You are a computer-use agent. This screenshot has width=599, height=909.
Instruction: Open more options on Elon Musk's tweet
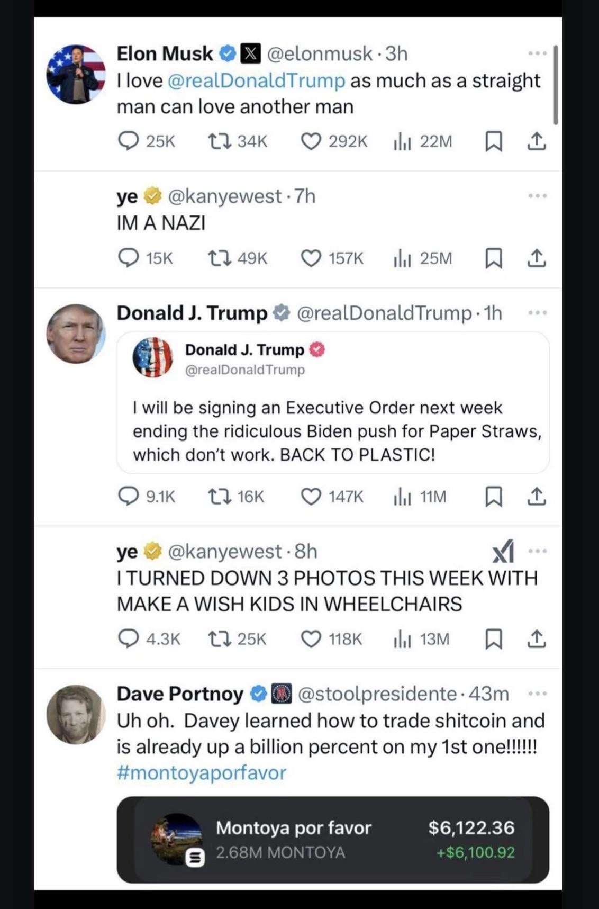click(537, 53)
